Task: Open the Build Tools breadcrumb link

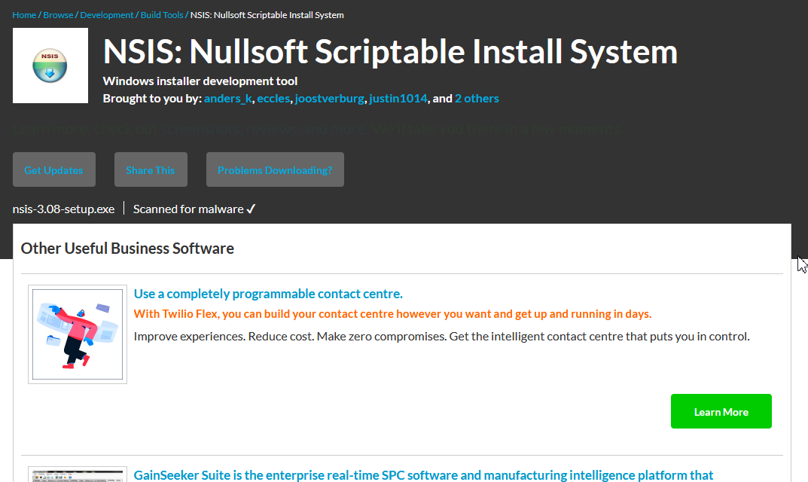Action: tap(162, 15)
